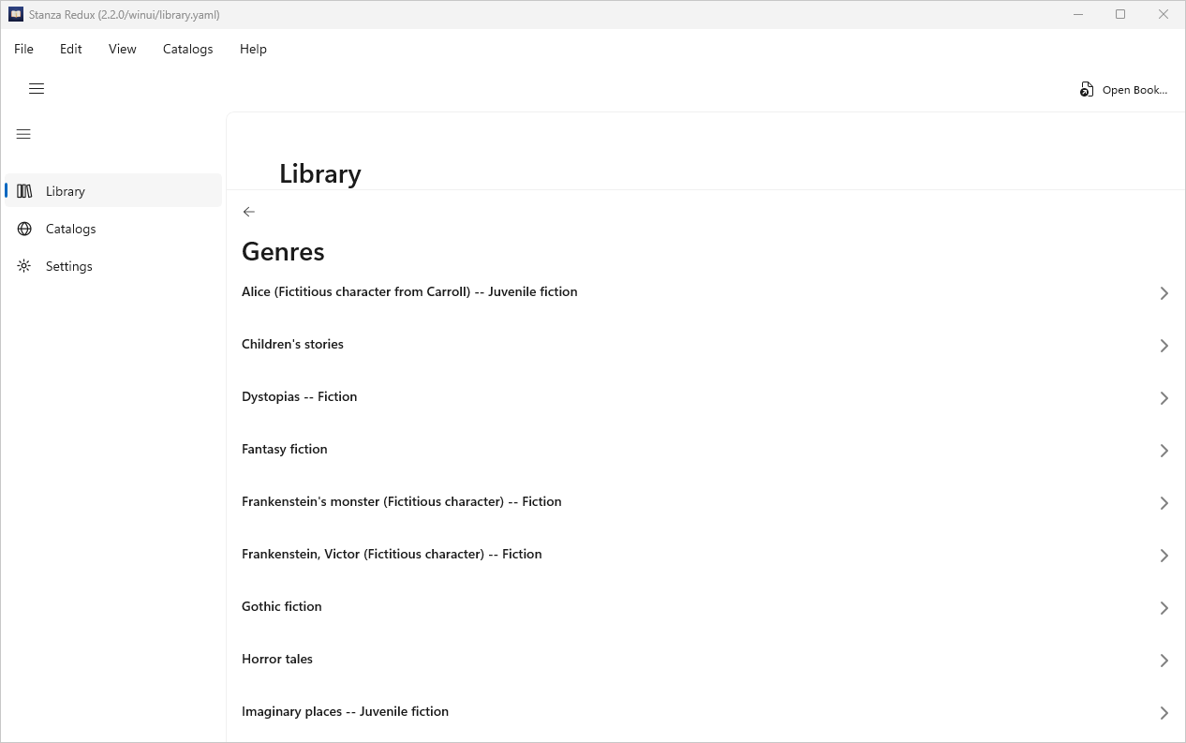Expand chevron for Dystopias -- Fiction
The image size is (1186, 743).
(1164, 398)
